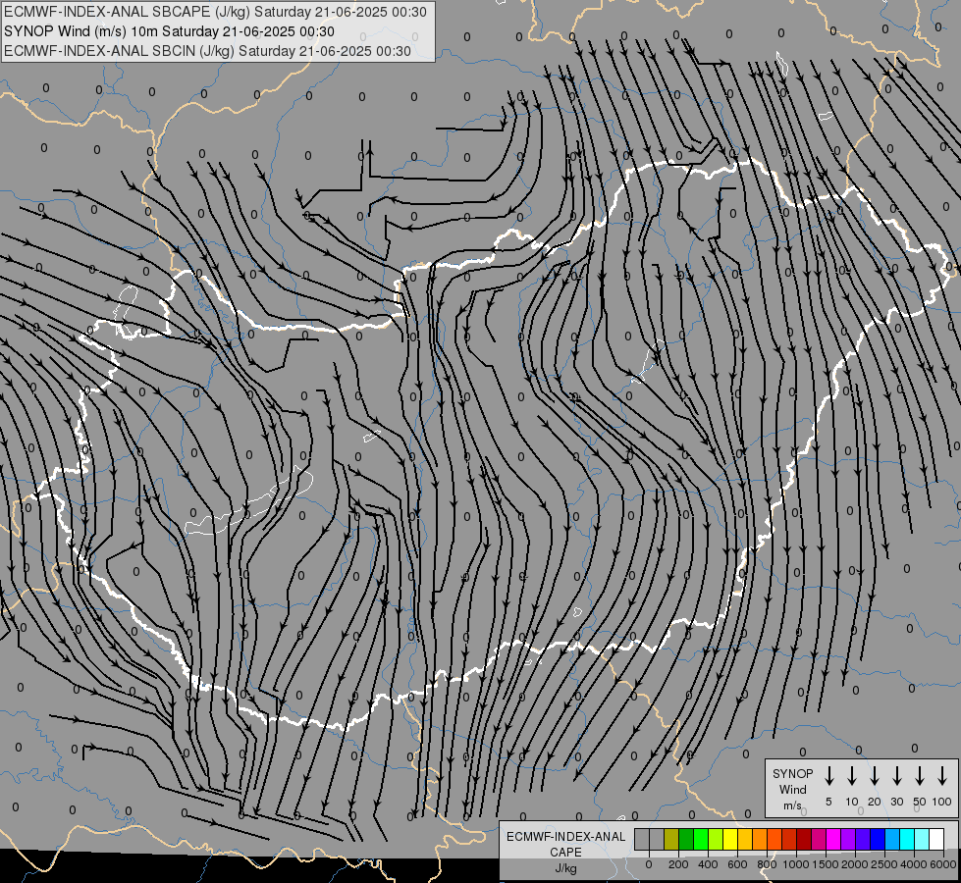Click the ECMWF-INDEX-ANAL CAPE legend label
The width and height of the screenshot is (961, 883).
point(565,853)
